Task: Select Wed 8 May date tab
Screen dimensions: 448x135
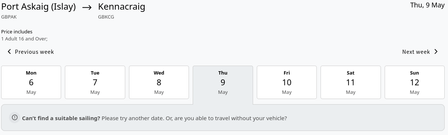Action: pyautogui.click(x=159, y=82)
